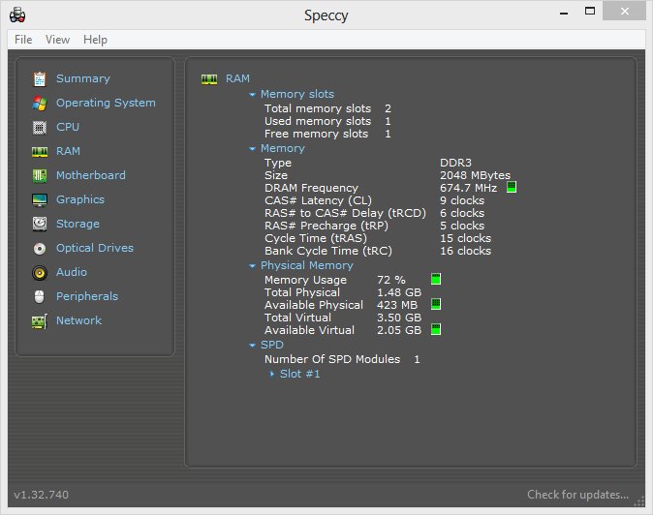Screen dimensions: 653x515
Task: Select the Cycle Time (tRAS) row
Action: [x=378, y=238]
